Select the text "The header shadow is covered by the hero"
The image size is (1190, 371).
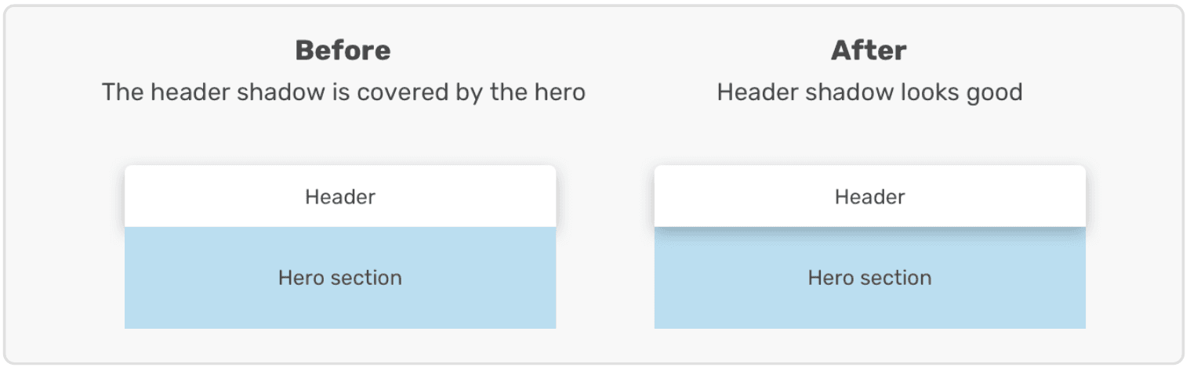pyautogui.click(x=343, y=92)
